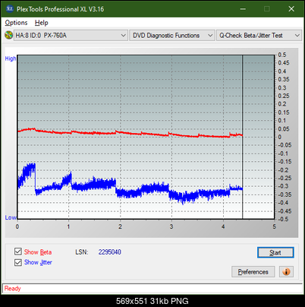305x307 pixels.
Task: Click the Ready status bar text
Action: coord(12,289)
